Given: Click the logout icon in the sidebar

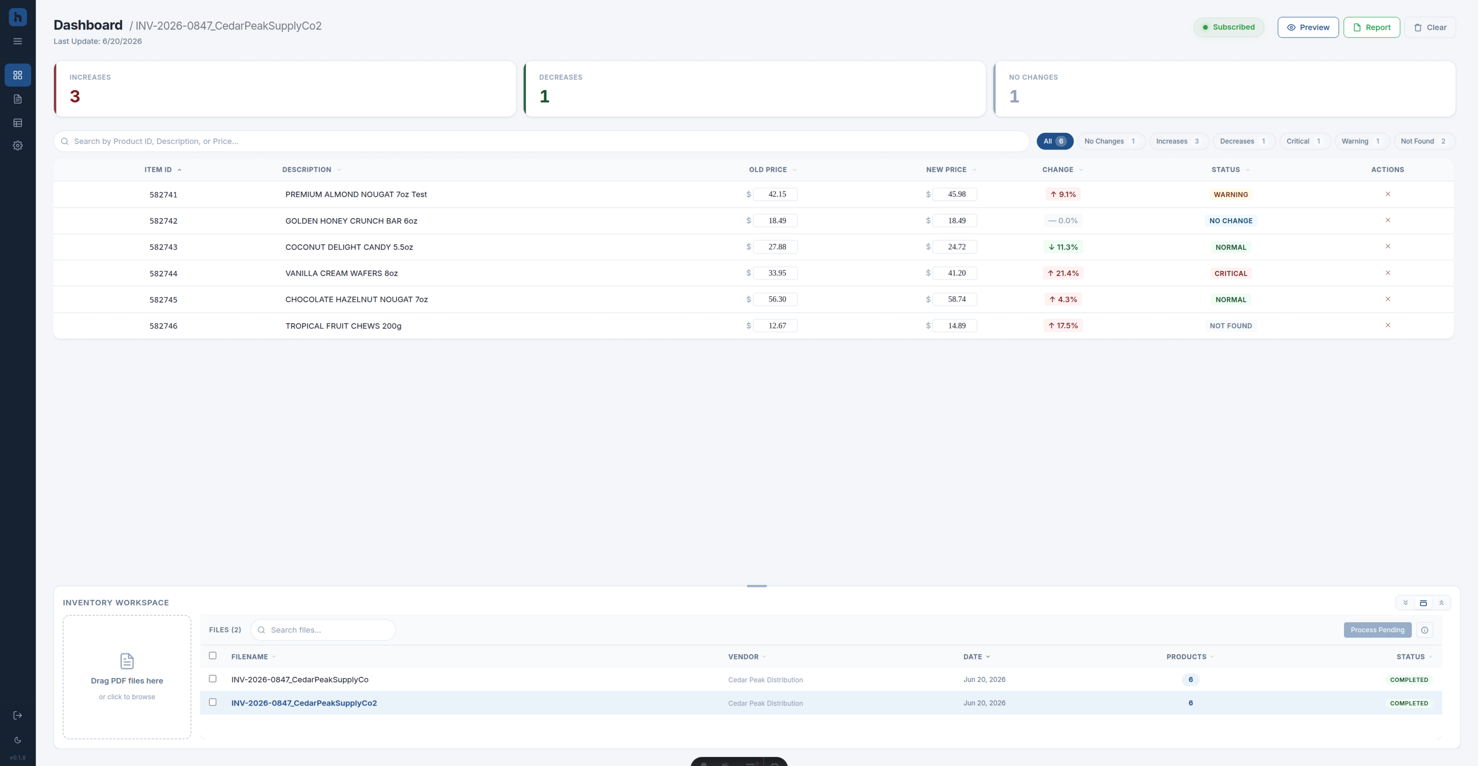Looking at the screenshot, I should coord(18,715).
